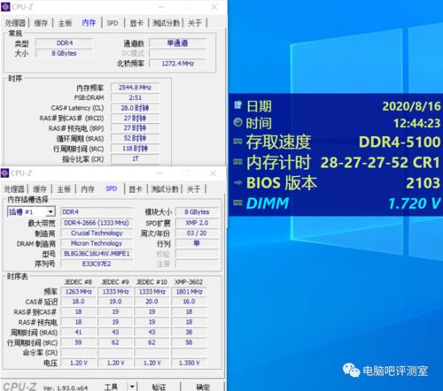The image size is (443, 391).
Task: Click the tRAS 52 时钟 value
Action: click(135, 138)
